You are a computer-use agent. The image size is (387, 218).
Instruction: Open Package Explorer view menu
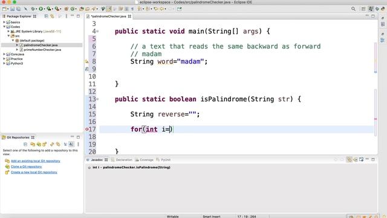(x=66, y=16)
